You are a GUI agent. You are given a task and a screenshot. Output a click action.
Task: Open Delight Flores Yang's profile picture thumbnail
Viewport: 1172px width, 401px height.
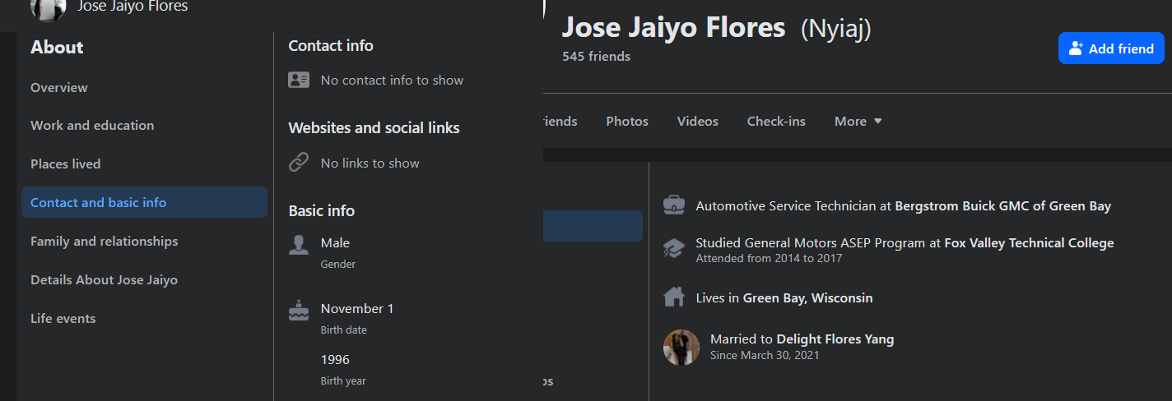[681, 347]
